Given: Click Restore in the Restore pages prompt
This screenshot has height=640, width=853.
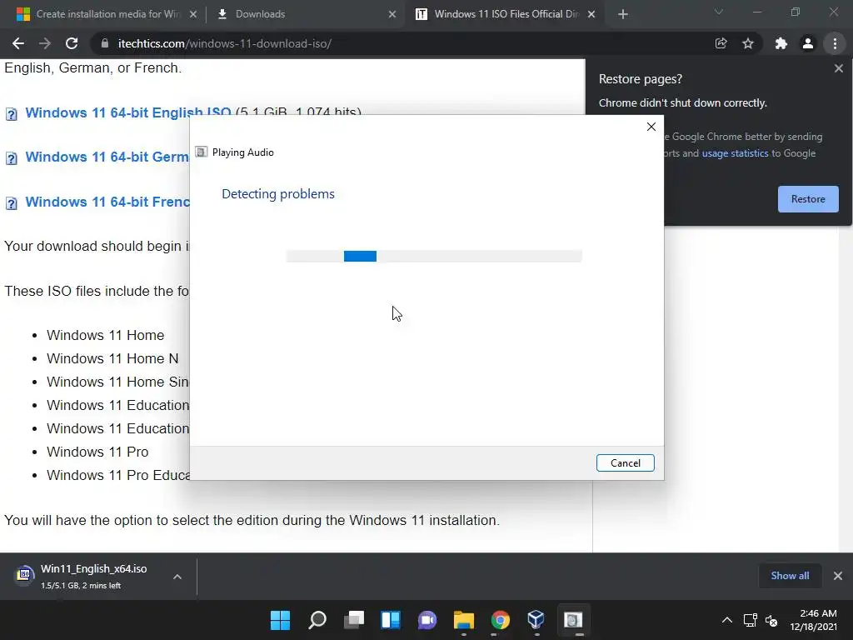Looking at the screenshot, I should (808, 199).
